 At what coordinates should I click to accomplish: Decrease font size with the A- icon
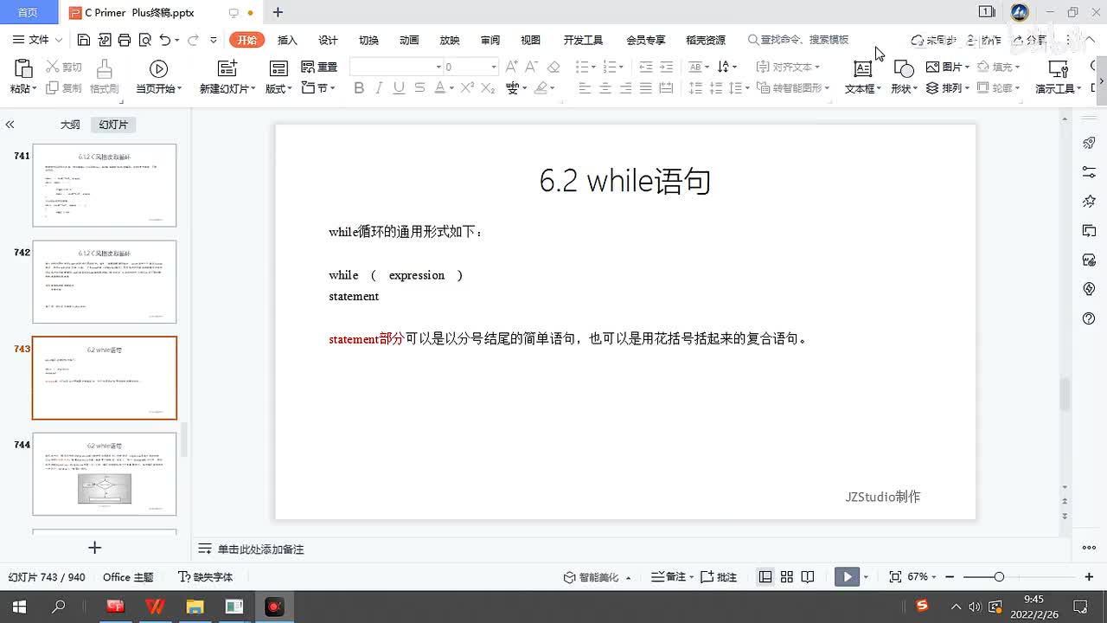pos(532,67)
